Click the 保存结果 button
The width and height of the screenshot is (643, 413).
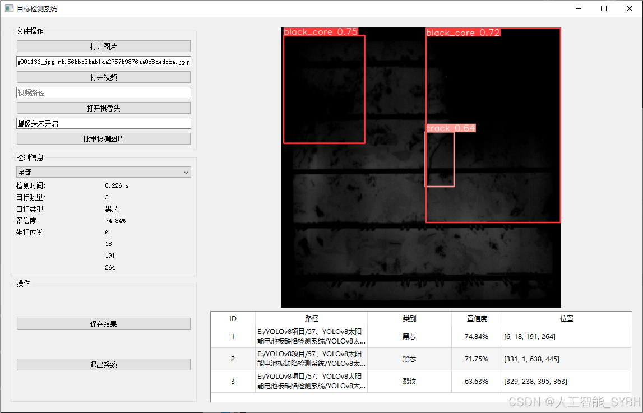point(103,324)
